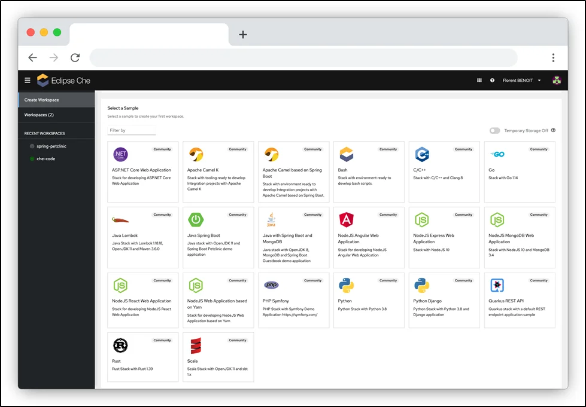Open the applications grid icon
586x407 pixels.
(x=479, y=80)
